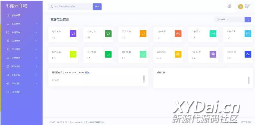Click the sky blue yen coin icon
255x125 pixels.
248,34
